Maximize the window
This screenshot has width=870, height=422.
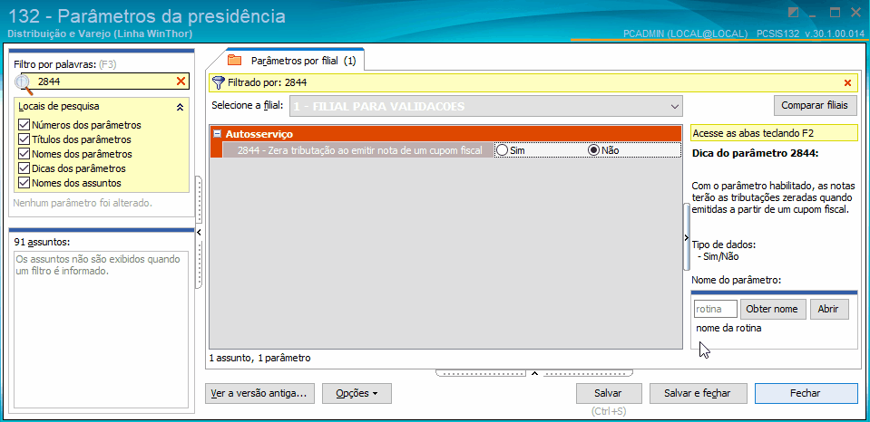click(834, 12)
